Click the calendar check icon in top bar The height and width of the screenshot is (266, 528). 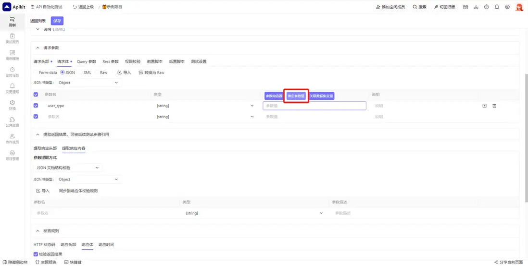click(465, 7)
